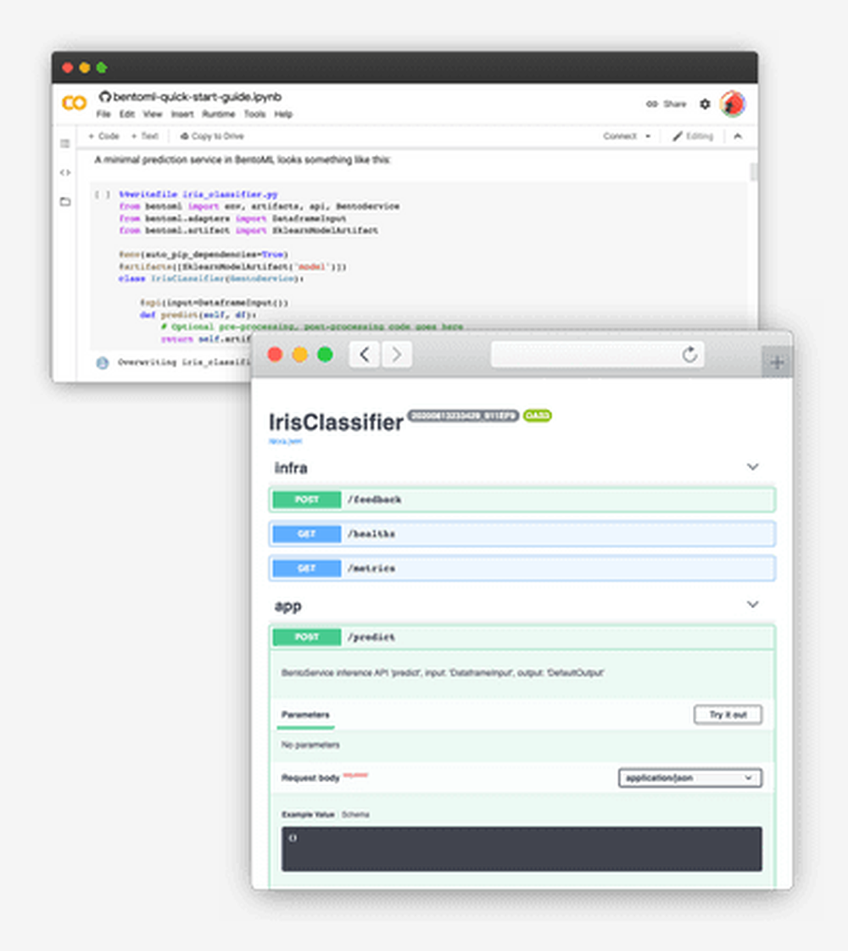
Task: Click the Try it out button
Action: click(728, 714)
